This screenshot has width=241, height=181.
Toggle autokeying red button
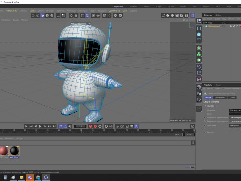[x=95, y=126]
